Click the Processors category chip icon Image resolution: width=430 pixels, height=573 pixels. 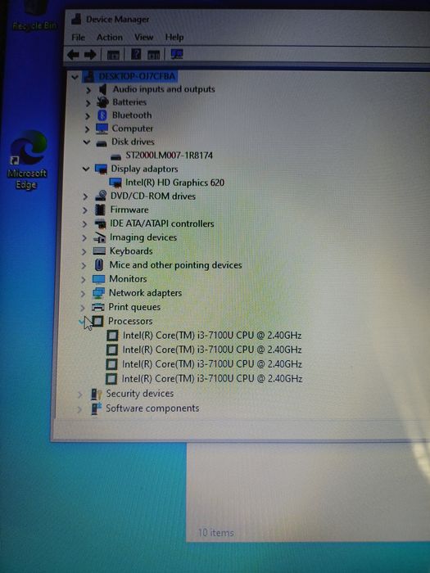(97, 321)
